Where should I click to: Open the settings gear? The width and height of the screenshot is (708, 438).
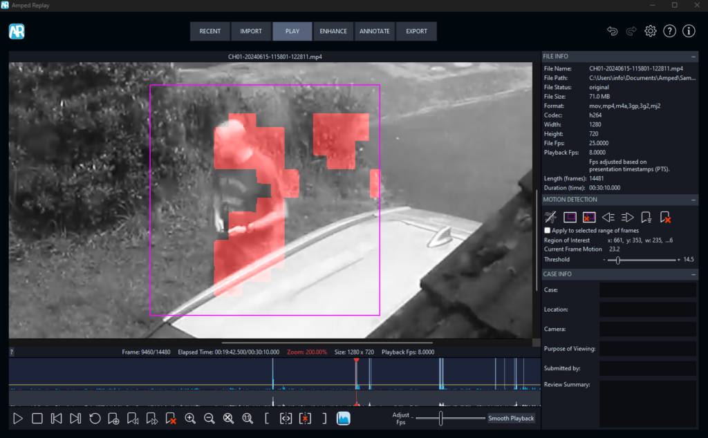[650, 31]
